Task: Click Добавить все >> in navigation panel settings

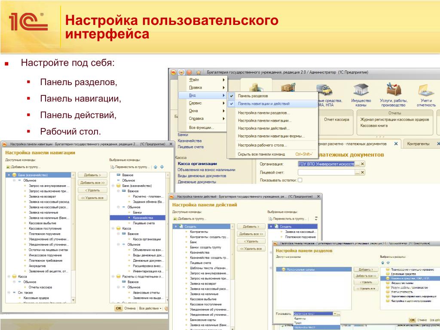Action: coord(92,183)
